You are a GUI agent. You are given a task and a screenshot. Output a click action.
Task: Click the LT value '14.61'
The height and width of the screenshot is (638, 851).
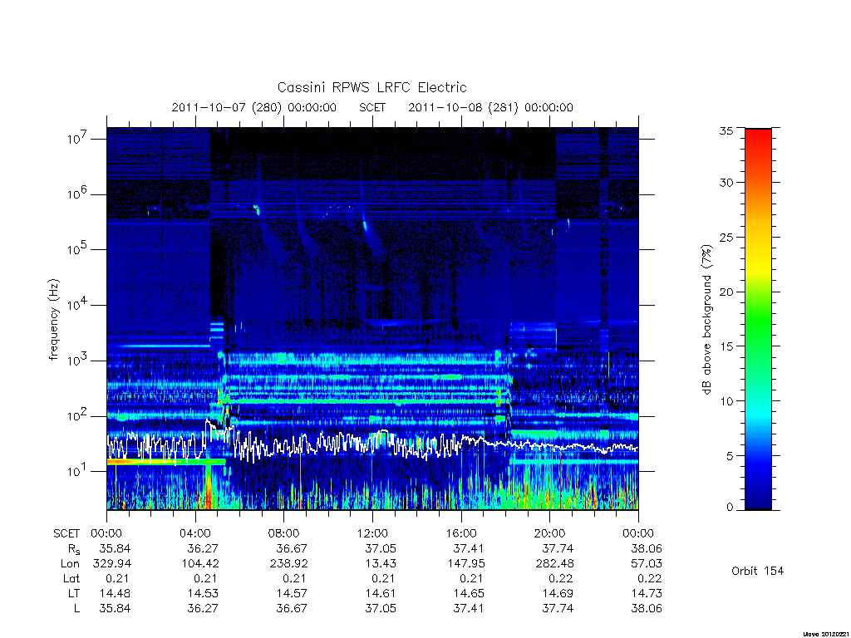click(381, 593)
